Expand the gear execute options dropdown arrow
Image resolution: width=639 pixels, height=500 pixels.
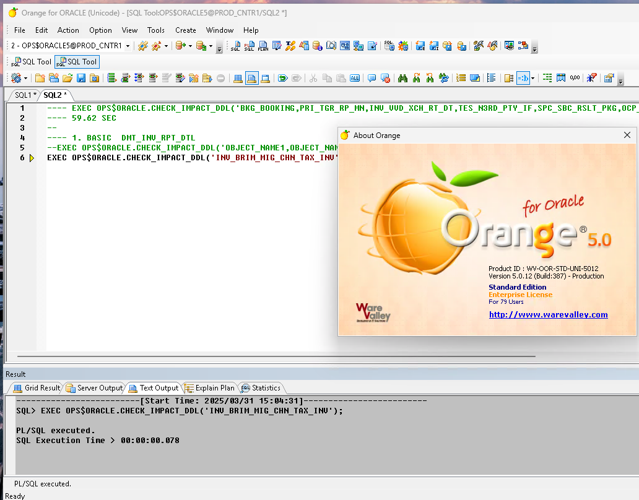[26, 78]
